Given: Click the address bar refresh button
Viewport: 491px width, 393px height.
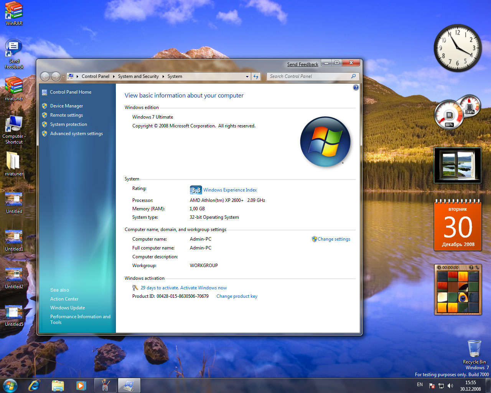Looking at the screenshot, I should pos(256,76).
